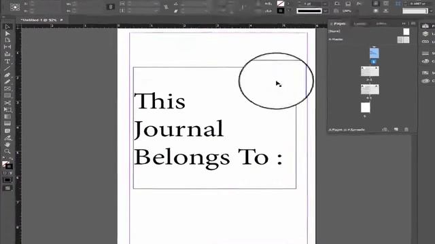Select the Gap tool

coord(7,47)
